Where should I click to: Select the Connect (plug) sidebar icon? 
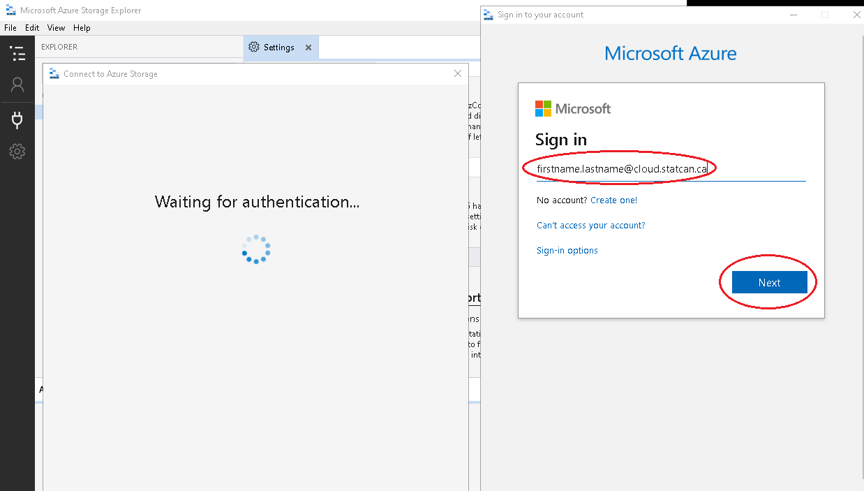pos(17,119)
